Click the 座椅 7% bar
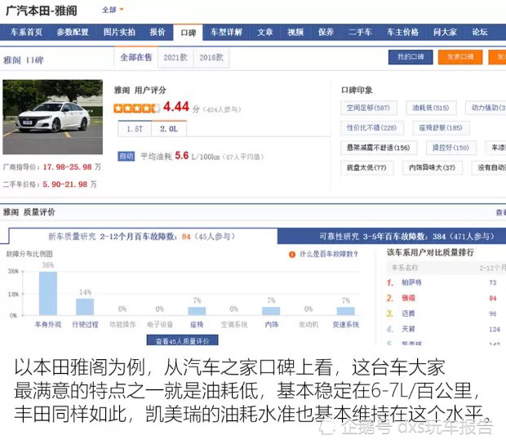 click(197, 311)
